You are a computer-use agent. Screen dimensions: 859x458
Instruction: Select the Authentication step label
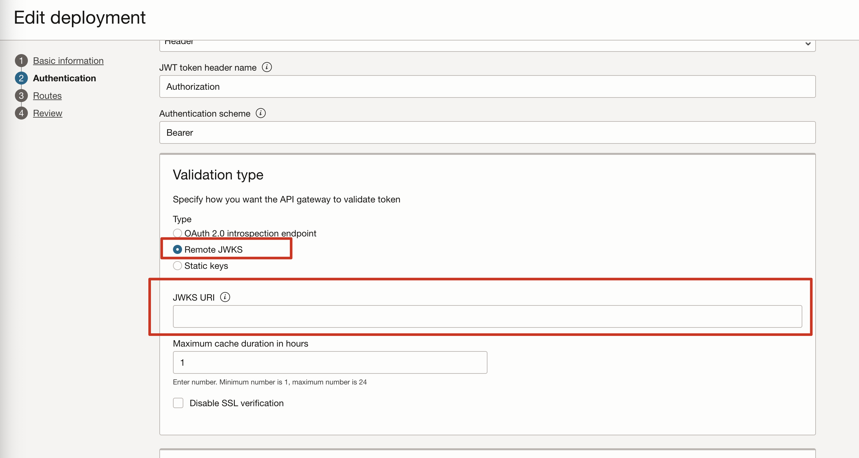click(x=64, y=78)
